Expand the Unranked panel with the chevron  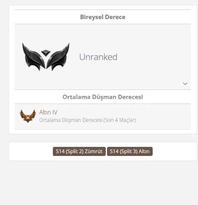click(185, 83)
